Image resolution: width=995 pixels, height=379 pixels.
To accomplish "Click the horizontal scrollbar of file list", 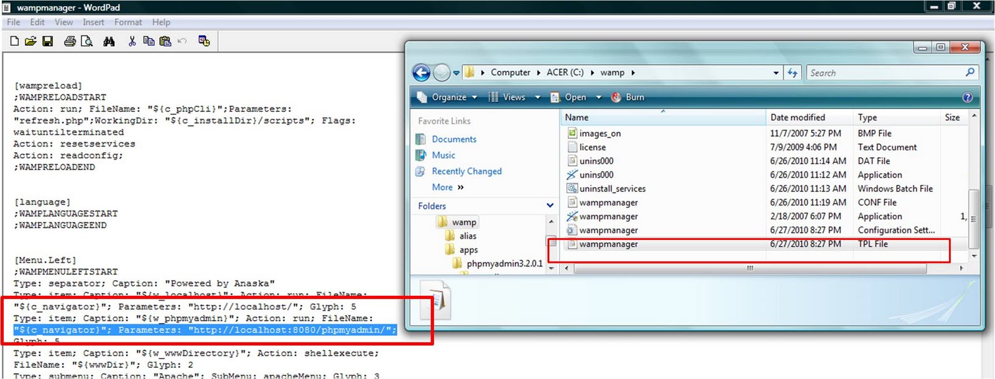I will [750, 268].
